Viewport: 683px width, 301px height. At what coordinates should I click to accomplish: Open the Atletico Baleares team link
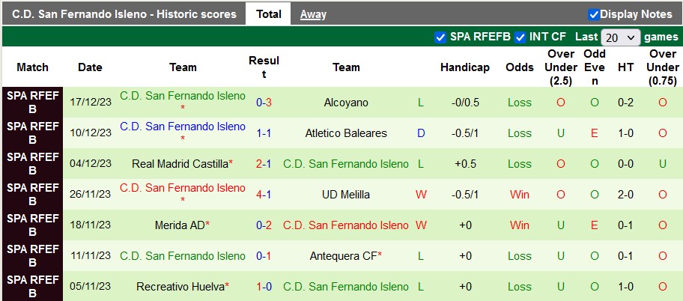pyautogui.click(x=346, y=133)
